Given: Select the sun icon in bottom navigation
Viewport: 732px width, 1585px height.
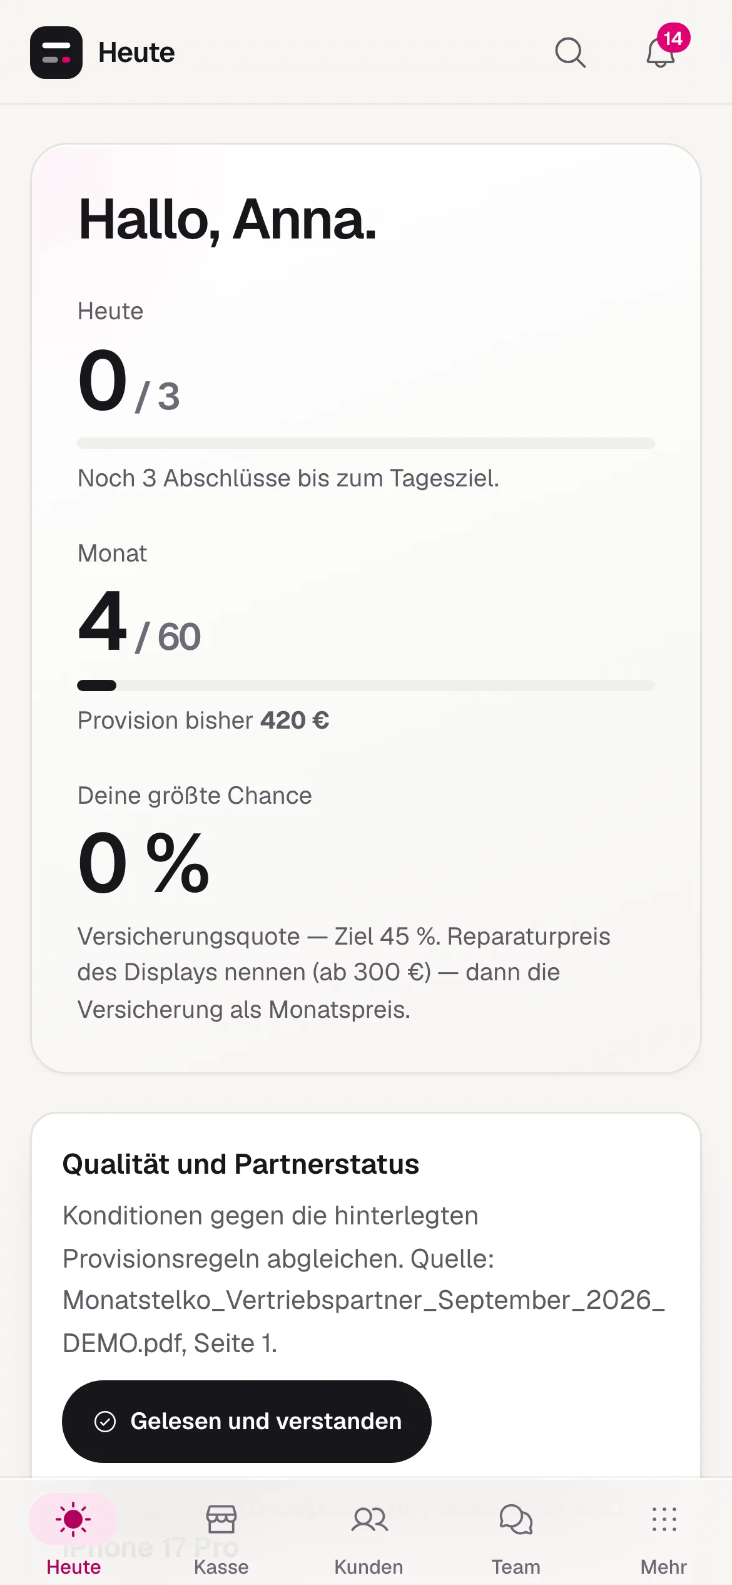Looking at the screenshot, I should 73,1519.
